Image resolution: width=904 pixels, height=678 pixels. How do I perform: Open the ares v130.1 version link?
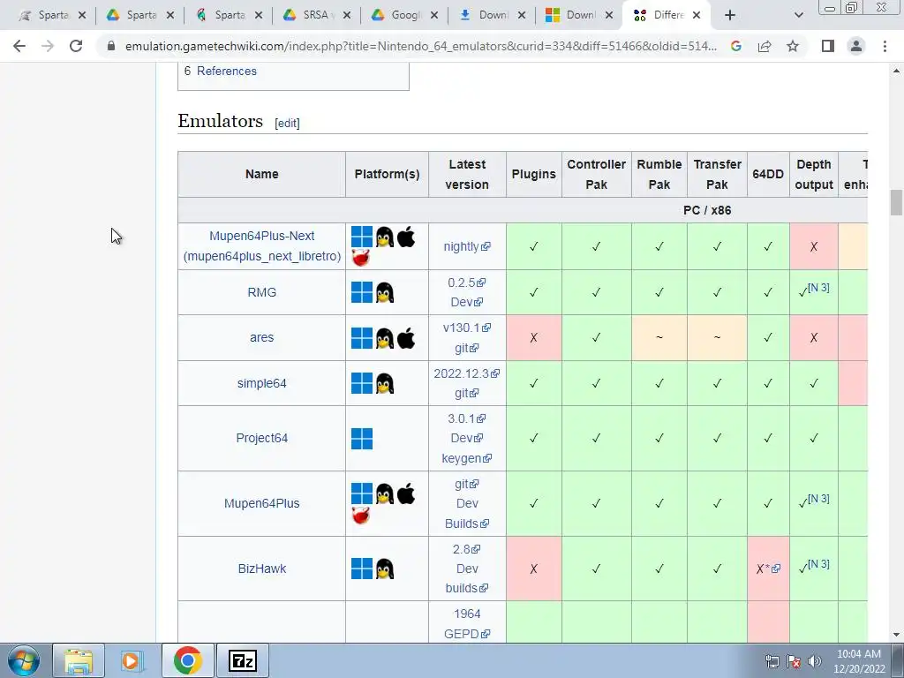466,328
